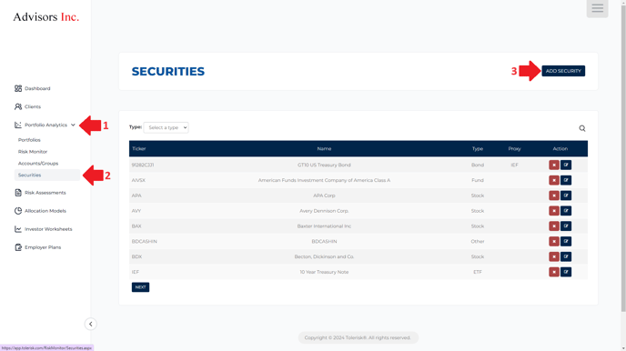
Task: Delete the AIVSX security
Action: pyautogui.click(x=554, y=180)
